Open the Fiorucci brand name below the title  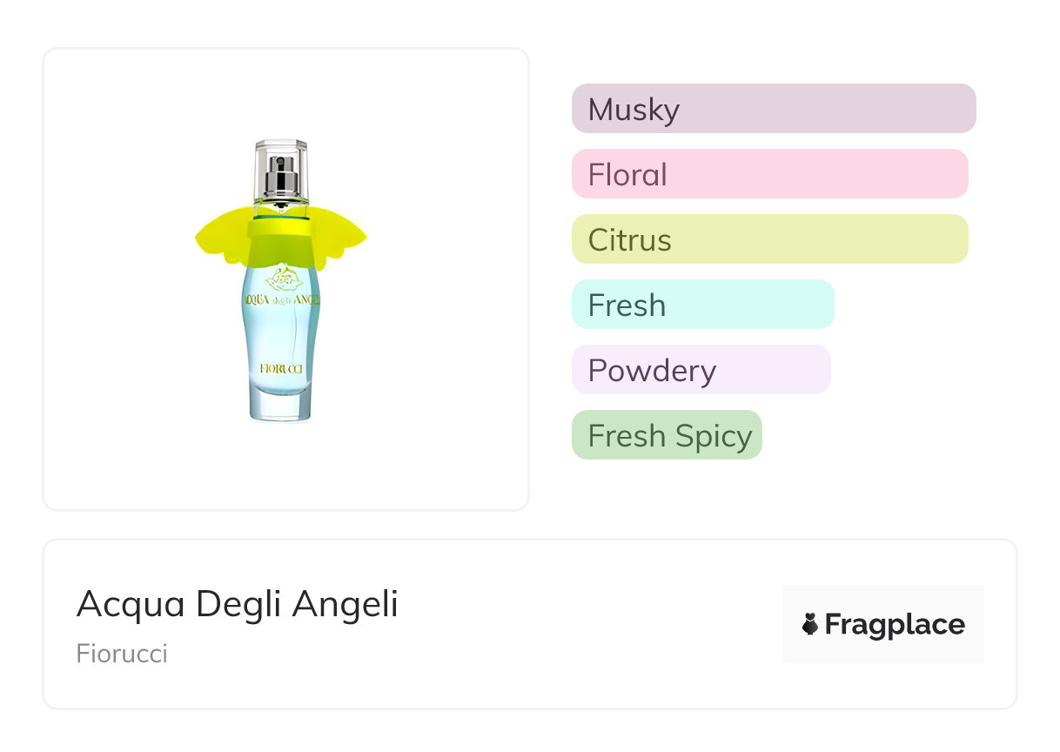(x=122, y=654)
